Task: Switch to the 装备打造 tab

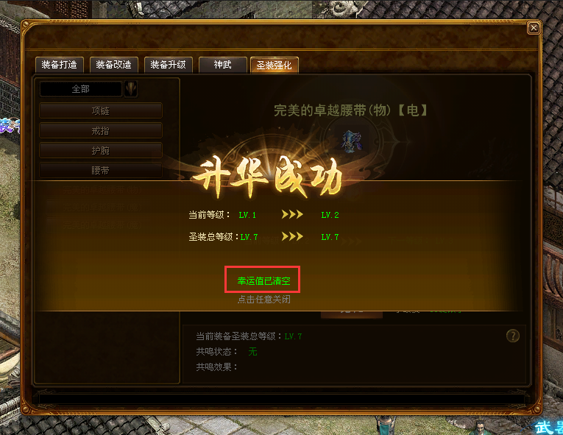Action: pyautogui.click(x=60, y=65)
